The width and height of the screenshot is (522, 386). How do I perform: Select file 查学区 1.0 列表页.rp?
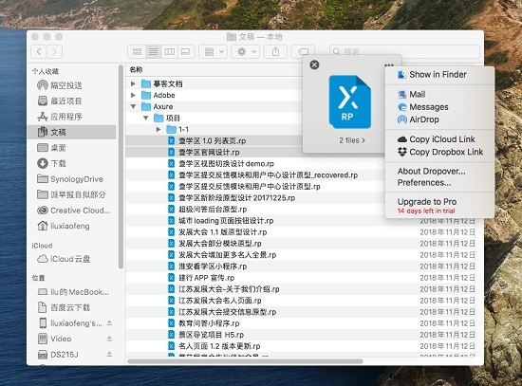214,140
